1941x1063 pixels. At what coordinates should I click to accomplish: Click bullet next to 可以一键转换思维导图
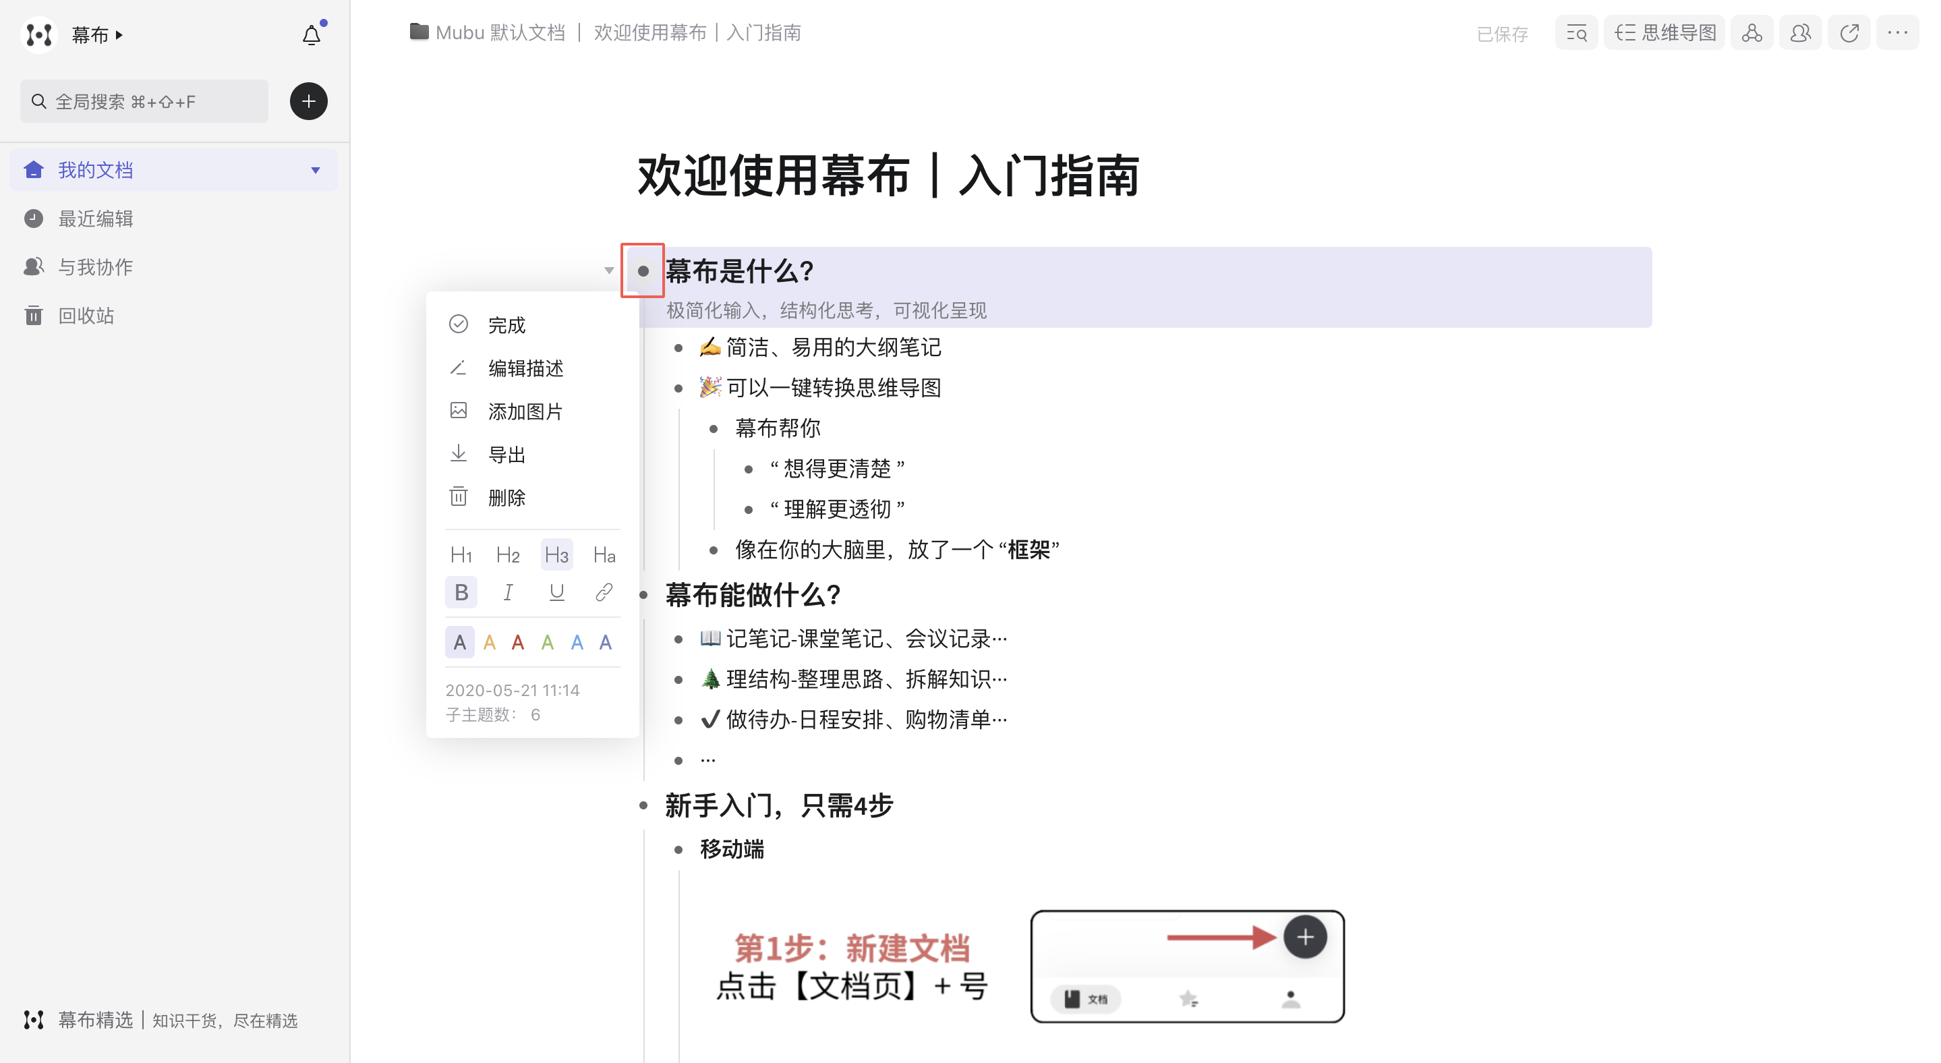click(x=678, y=388)
